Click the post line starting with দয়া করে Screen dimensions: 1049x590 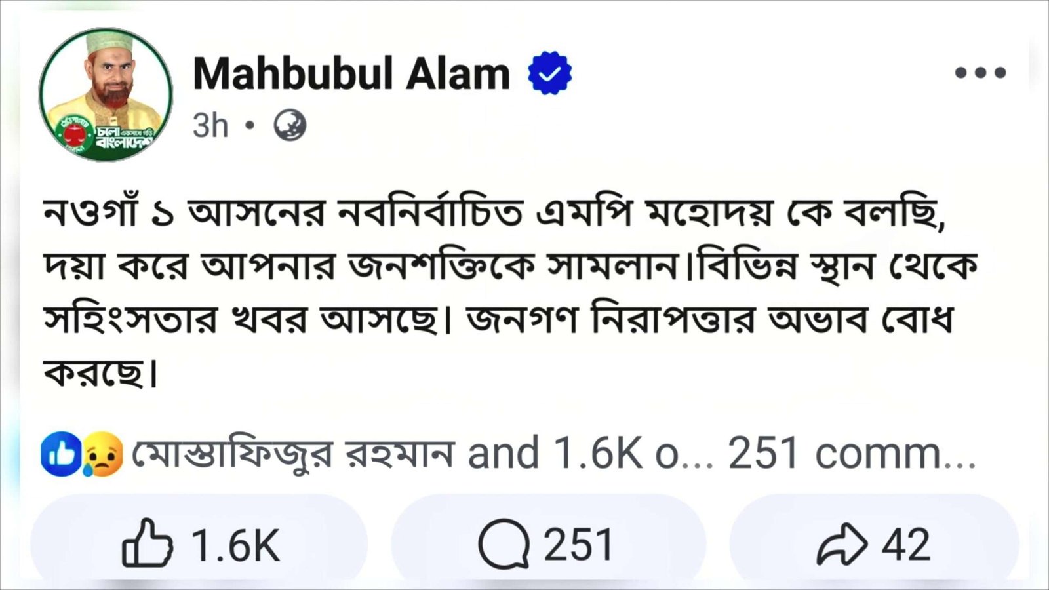click(510, 267)
